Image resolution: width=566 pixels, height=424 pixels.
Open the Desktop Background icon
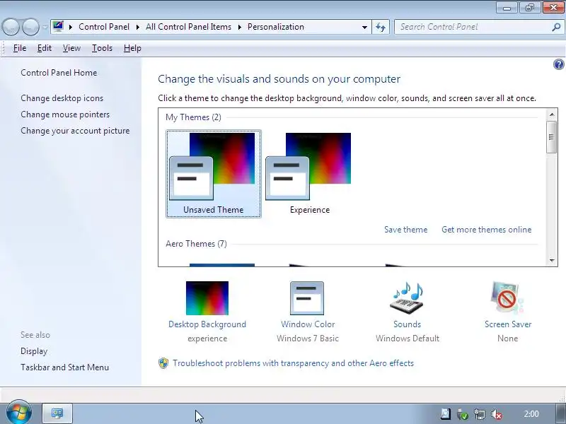(207, 298)
